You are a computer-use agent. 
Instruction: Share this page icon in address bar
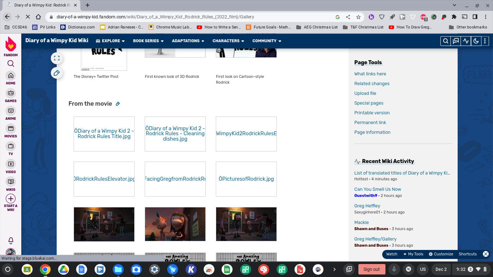[348, 17]
